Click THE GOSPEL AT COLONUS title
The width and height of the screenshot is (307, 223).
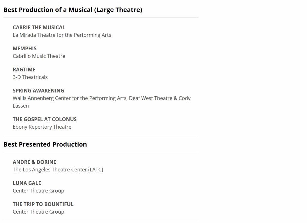point(45,119)
